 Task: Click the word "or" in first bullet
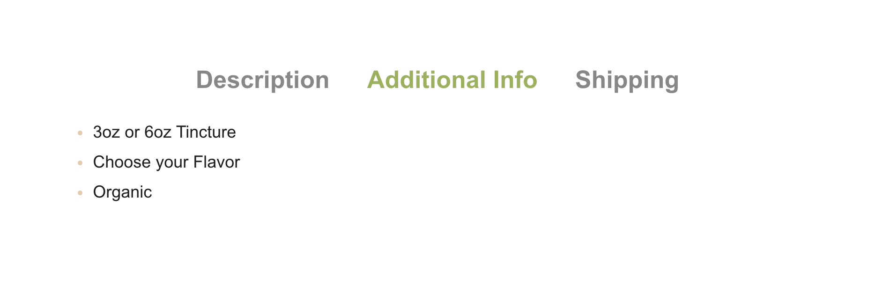coord(132,132)
